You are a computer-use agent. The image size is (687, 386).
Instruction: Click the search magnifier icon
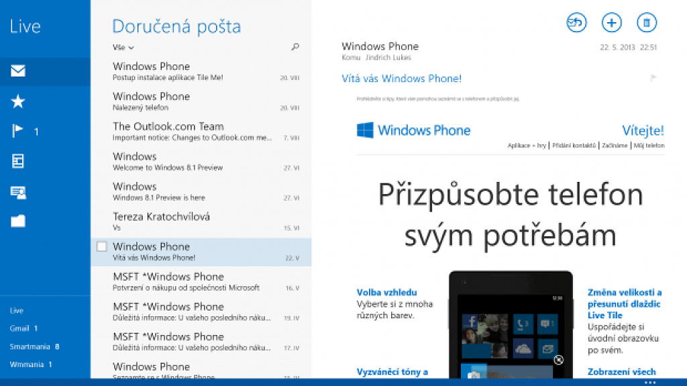point(295,46)
